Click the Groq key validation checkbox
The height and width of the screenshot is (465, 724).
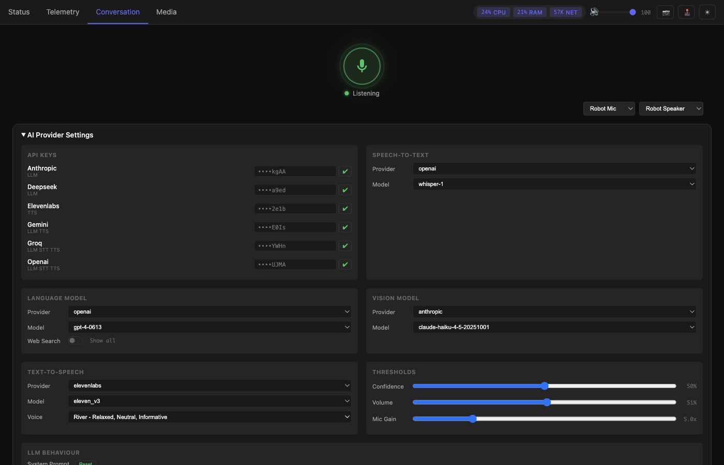[345, 246]
